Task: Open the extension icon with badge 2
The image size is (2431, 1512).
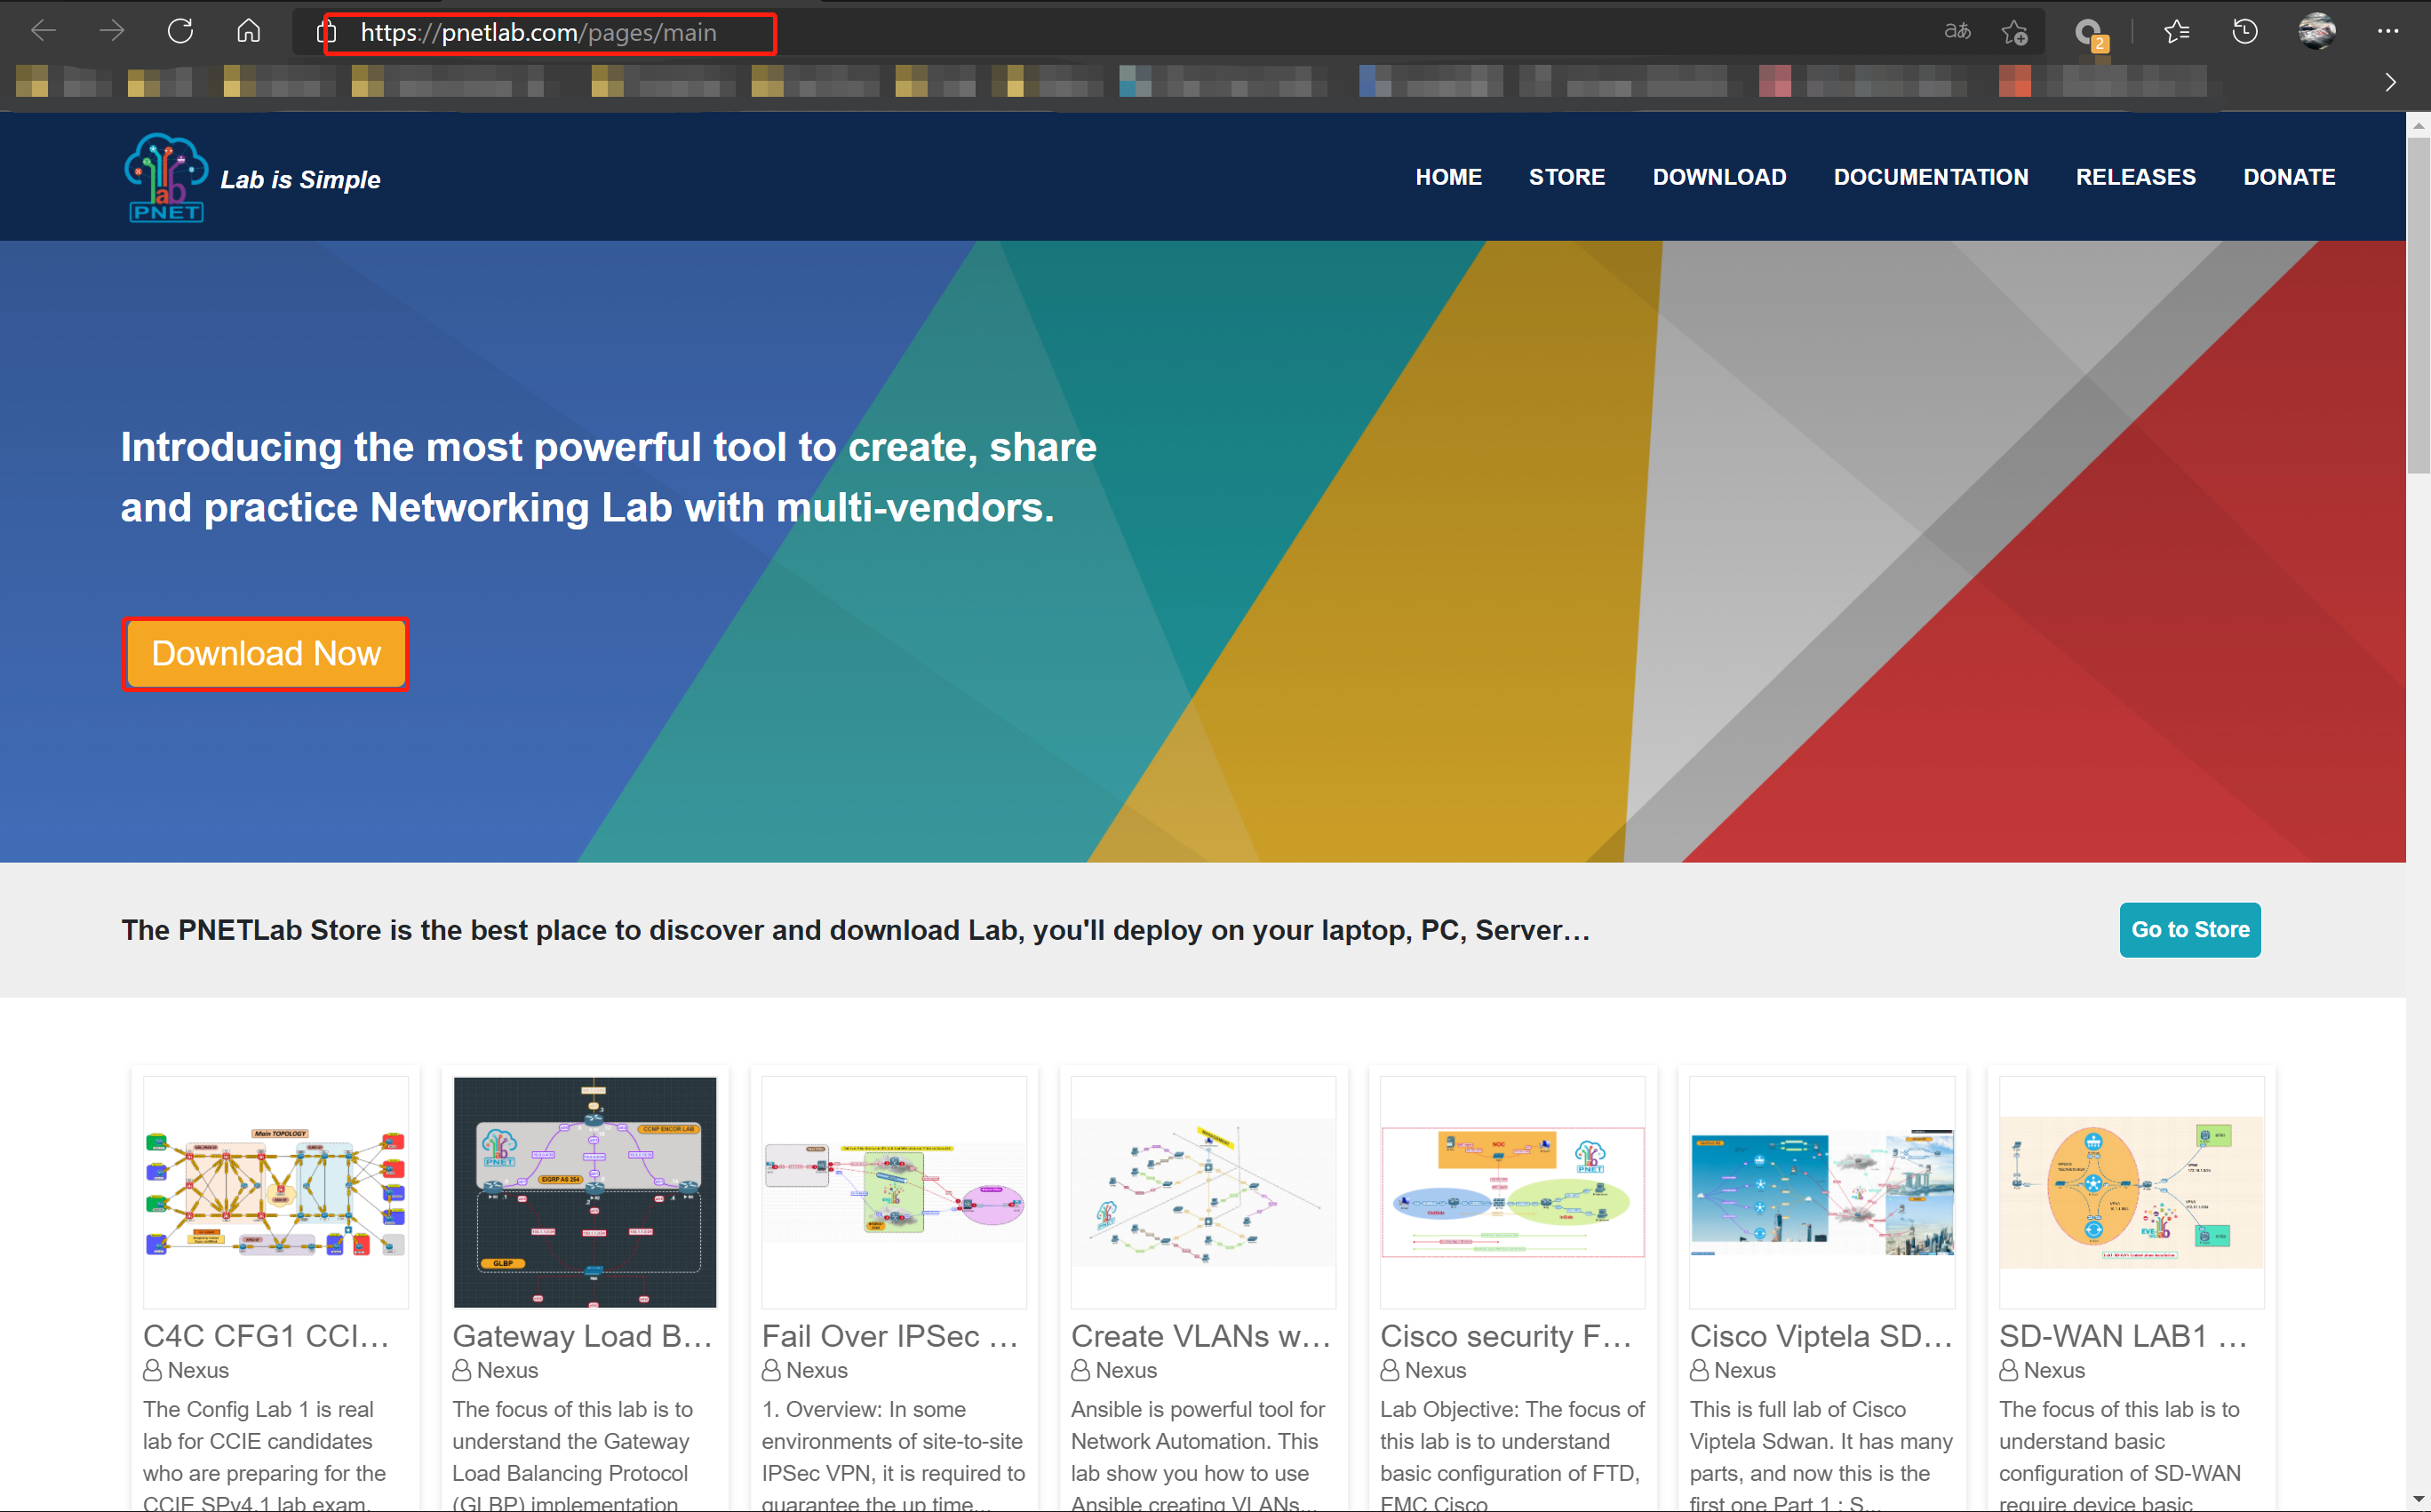Action: click(x=2089, y=34)
